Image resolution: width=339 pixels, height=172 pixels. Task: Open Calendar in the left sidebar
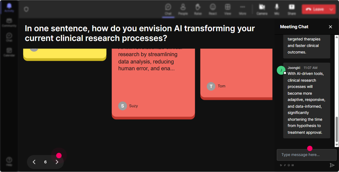[9, 52]
